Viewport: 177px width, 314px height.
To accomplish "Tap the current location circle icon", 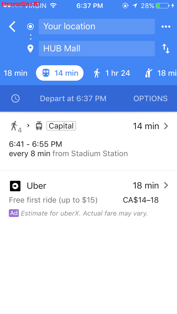I will (30, 27).
